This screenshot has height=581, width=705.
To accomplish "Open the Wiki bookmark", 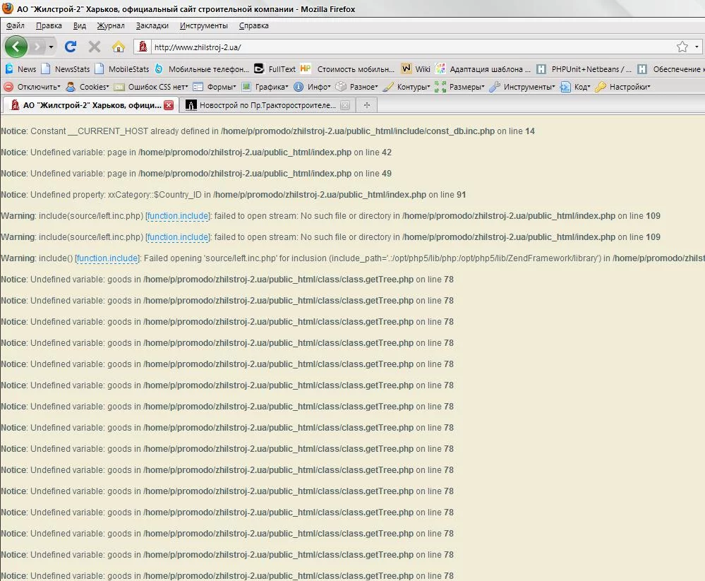I will coord(416,69).
